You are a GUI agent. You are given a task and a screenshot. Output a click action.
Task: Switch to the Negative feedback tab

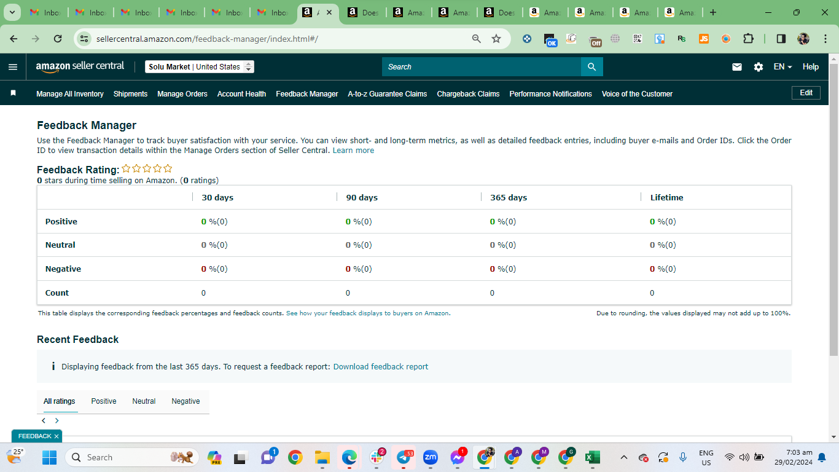185,401
